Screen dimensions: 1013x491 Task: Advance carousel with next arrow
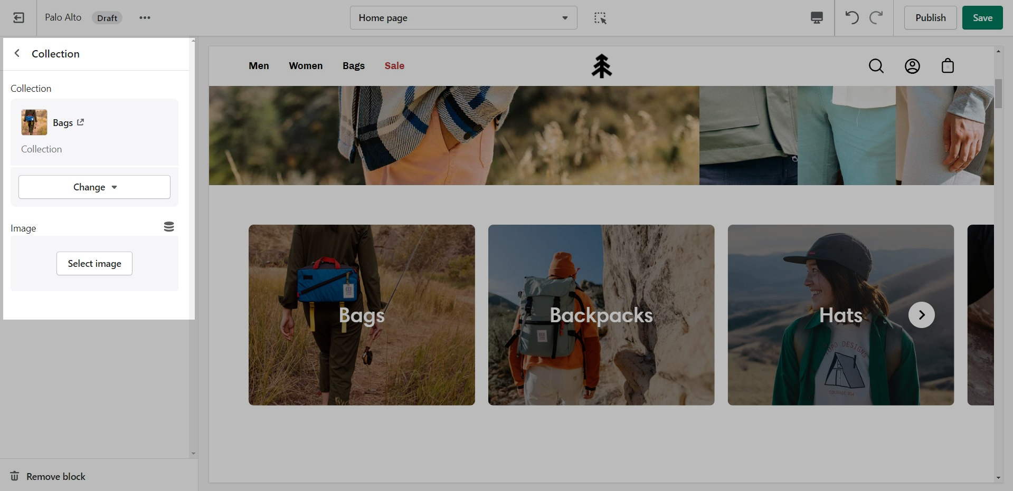[x=921, y=315]
